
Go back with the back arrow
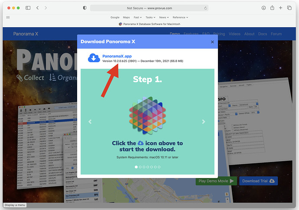(x=38, y=8)
